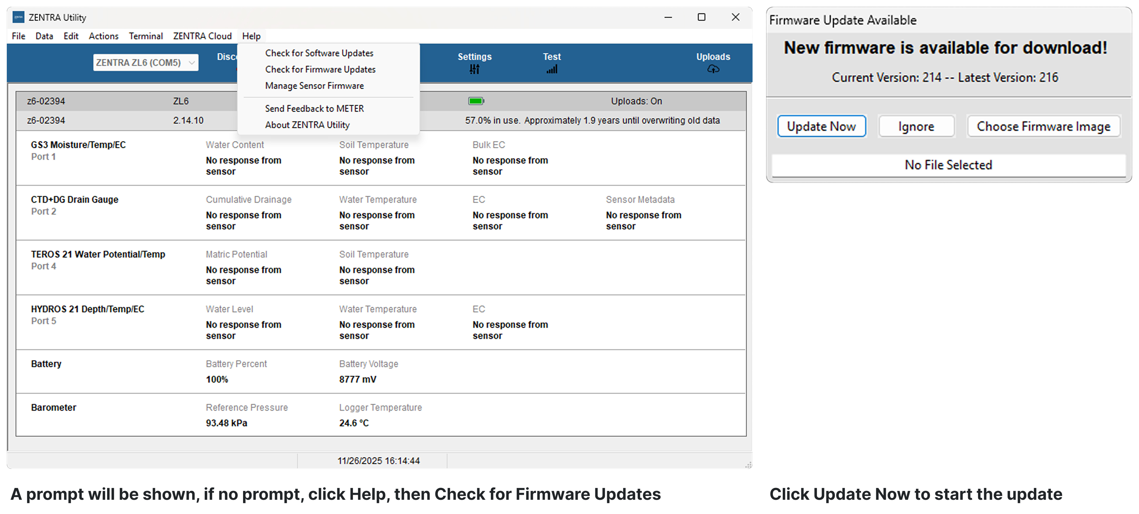Image resolution: width=1139 pixels, height=514 pixels.
Task: Click Check for Software Updates
Action: tap(319, 53)
